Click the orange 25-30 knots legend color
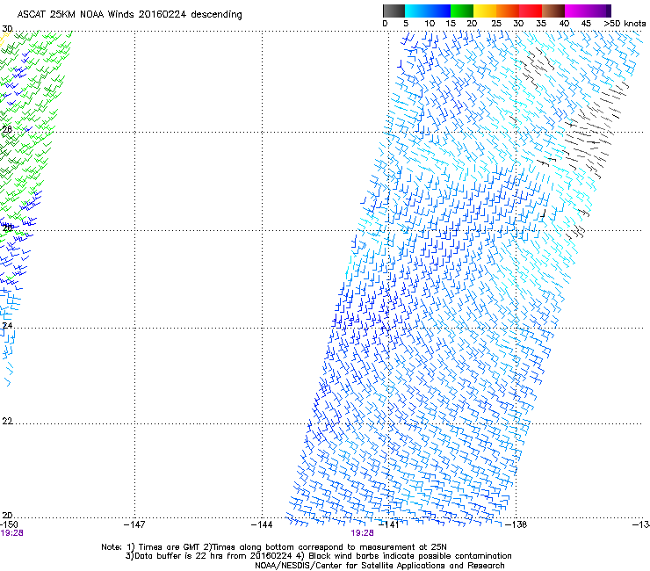Viewport: 650px width, 571px height. (508, 11)
